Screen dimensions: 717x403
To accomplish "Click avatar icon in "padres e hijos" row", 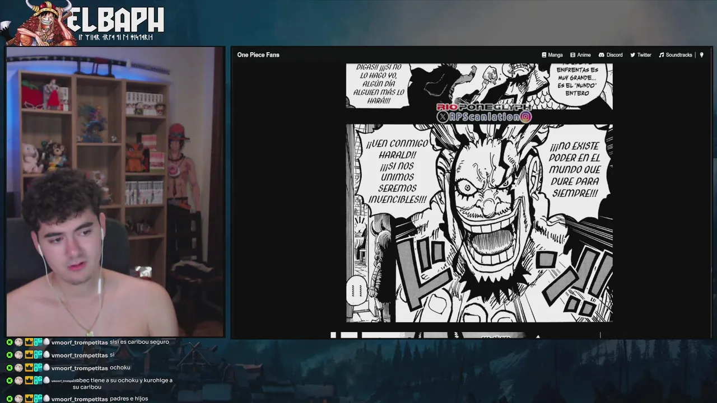I will click(x=18, y=399).
